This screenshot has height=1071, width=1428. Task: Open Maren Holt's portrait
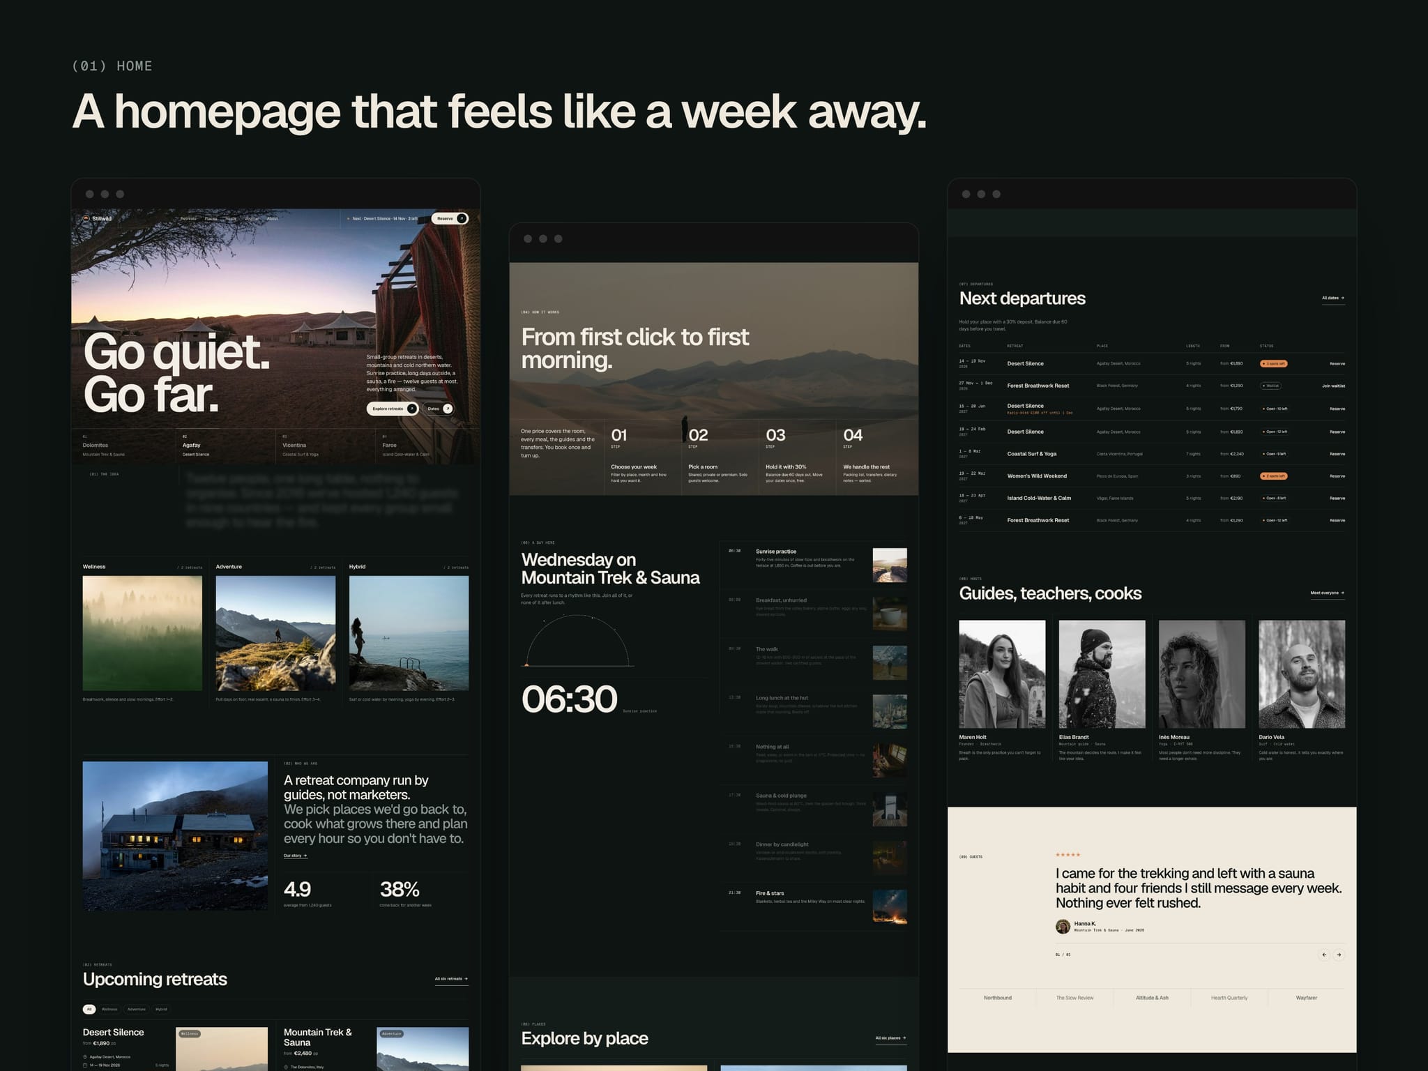(1002, 674)
